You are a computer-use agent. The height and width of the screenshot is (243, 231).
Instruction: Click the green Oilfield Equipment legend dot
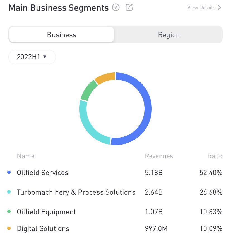click(9, 212)
